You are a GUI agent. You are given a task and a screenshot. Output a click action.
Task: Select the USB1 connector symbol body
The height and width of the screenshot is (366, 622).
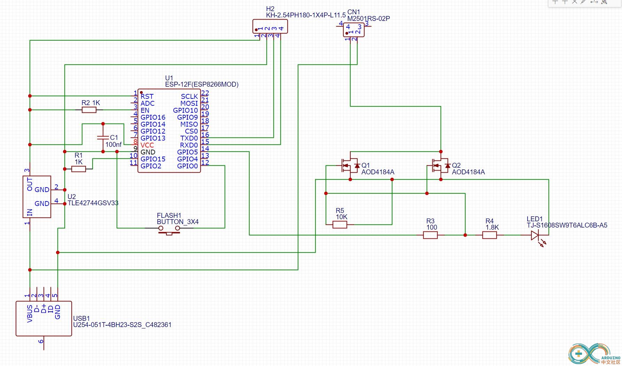(44, 319)
